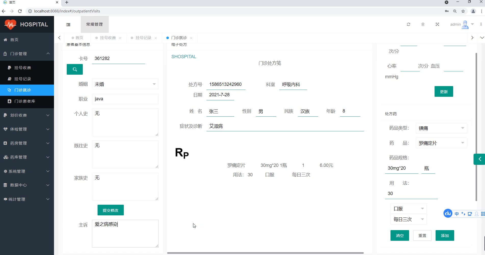Expand the 药房管理 sidebar menu
Screen dimensions: 485x255
[x=27, y=143]
